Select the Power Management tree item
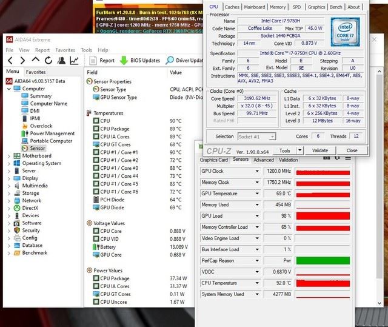The width and height of the screenshot is (388, 327). click(48, 133)
